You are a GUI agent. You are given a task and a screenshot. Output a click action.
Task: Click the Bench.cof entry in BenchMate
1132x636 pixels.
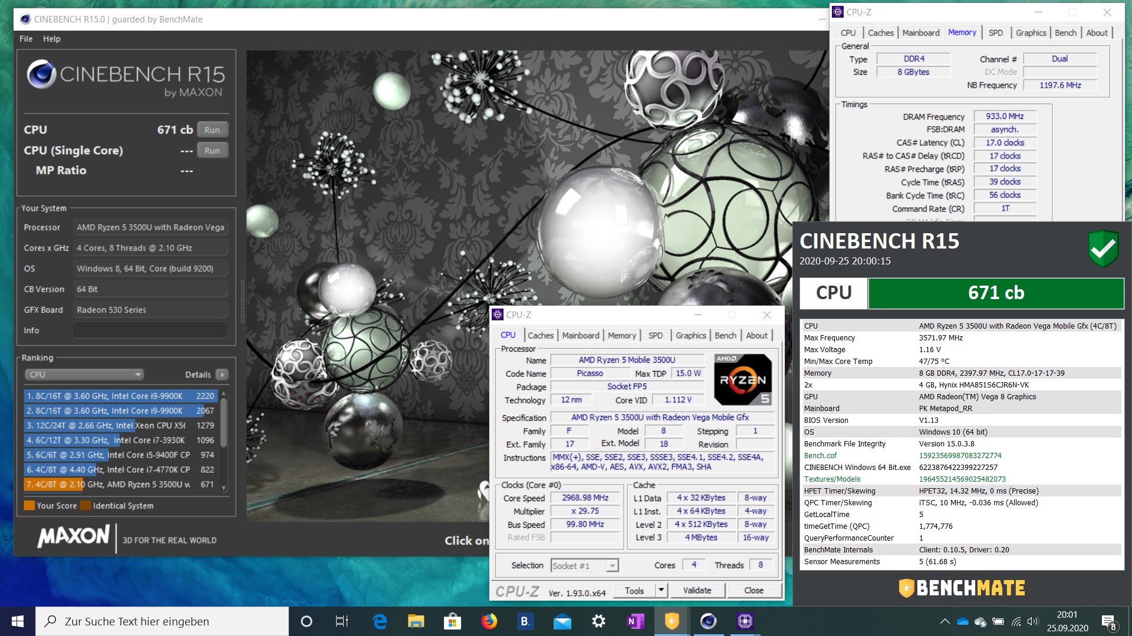[x=820, y=456]
